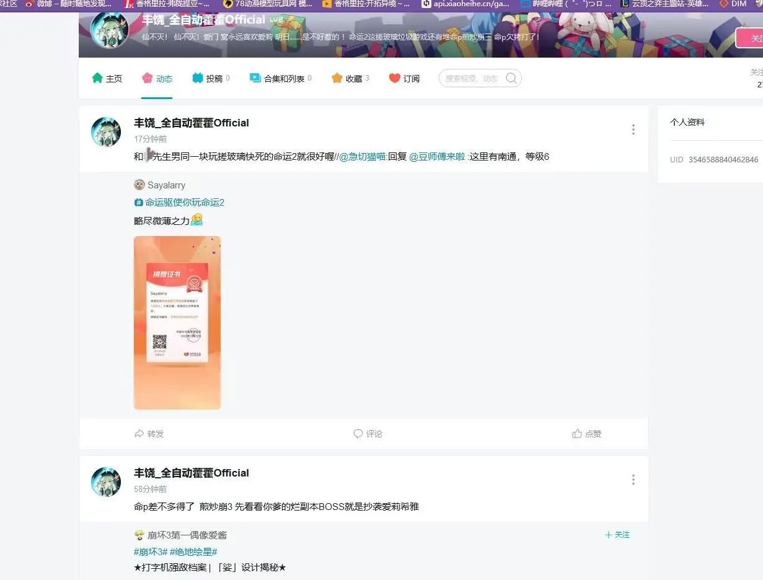Click the @急切猫喵 mention link
The image size is (763, 580).
363,157
